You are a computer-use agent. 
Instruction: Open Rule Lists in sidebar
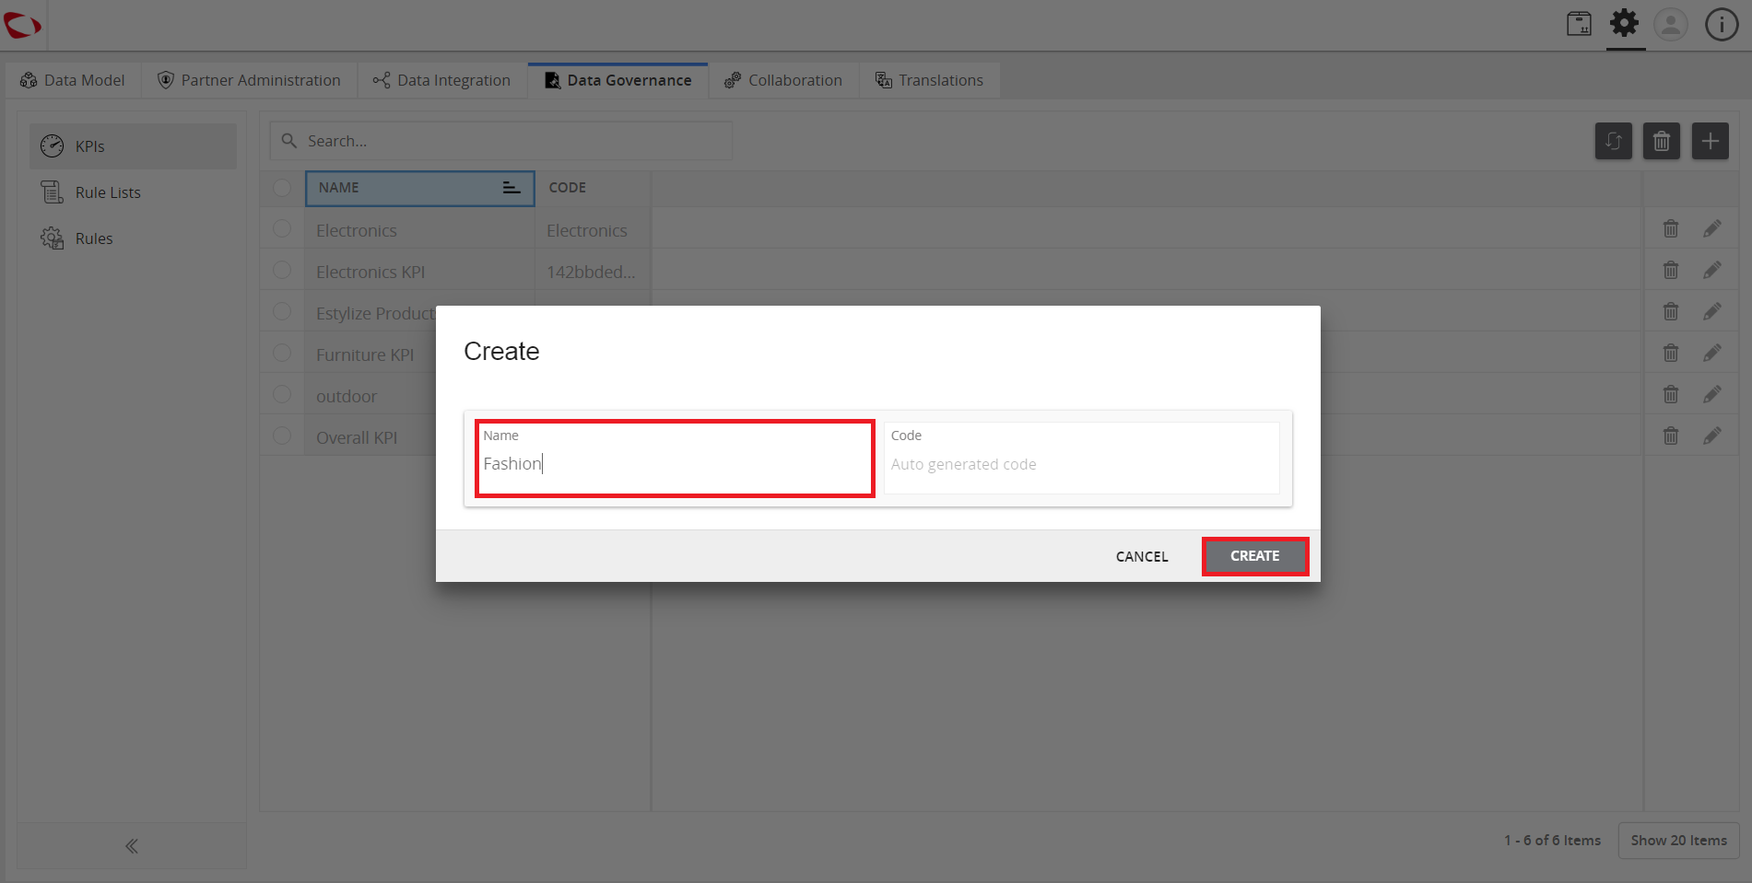pos(133,192)
